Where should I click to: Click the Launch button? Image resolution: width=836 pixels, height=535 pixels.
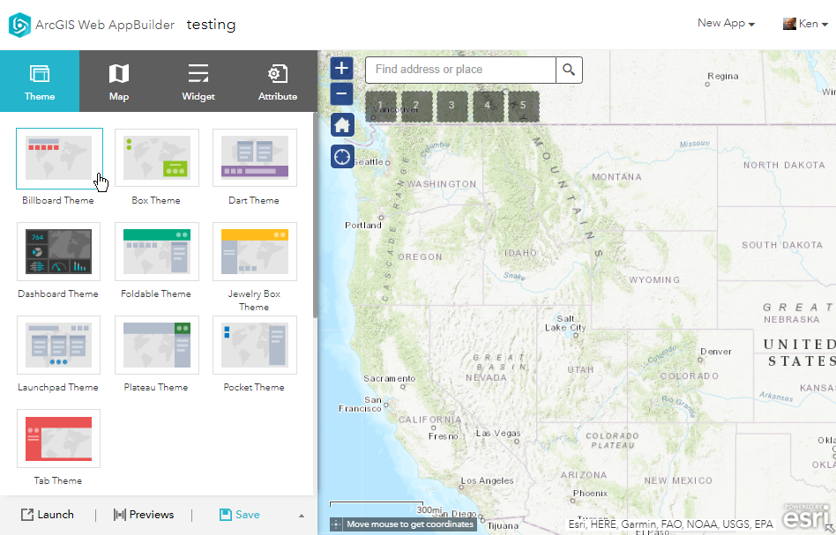(x=48, y=515)
